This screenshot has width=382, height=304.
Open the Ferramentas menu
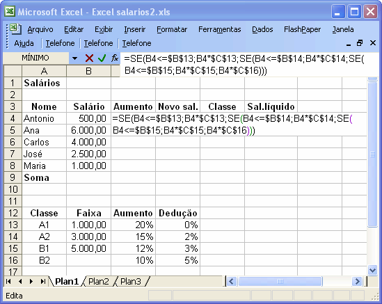[220, 29]
